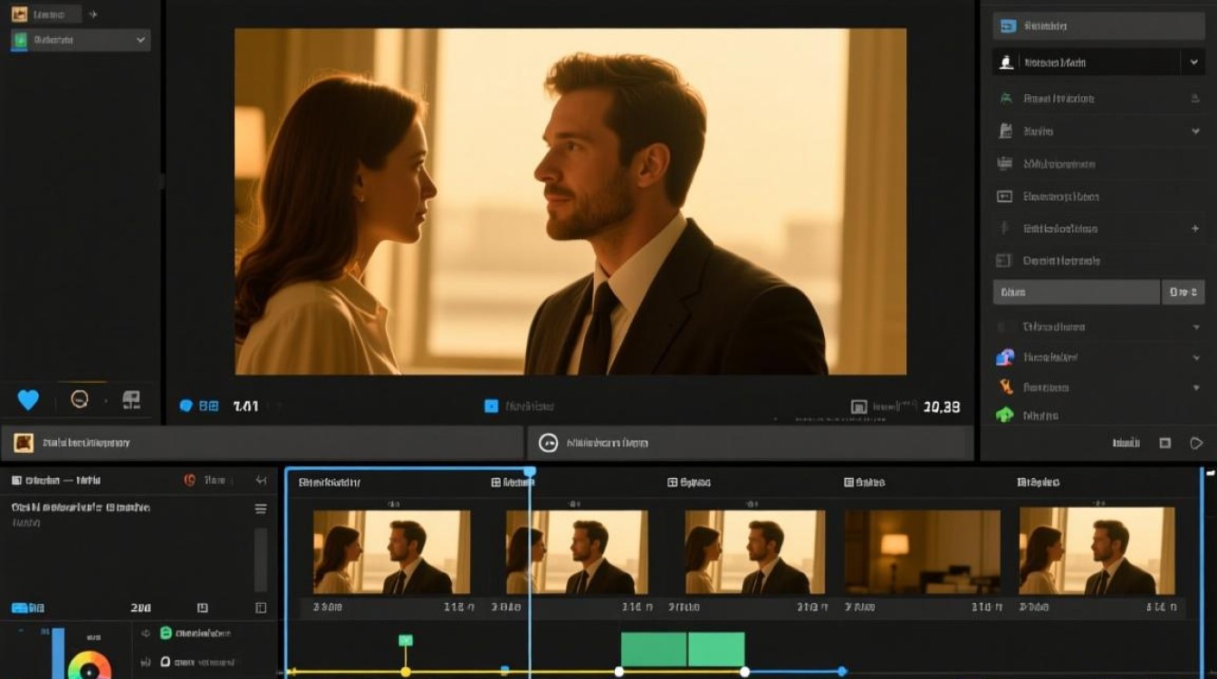This screenshot has height=679, width=1217.
Task: Select the timeline thumbnail showing the lamp room
Action: click(923, 552)
